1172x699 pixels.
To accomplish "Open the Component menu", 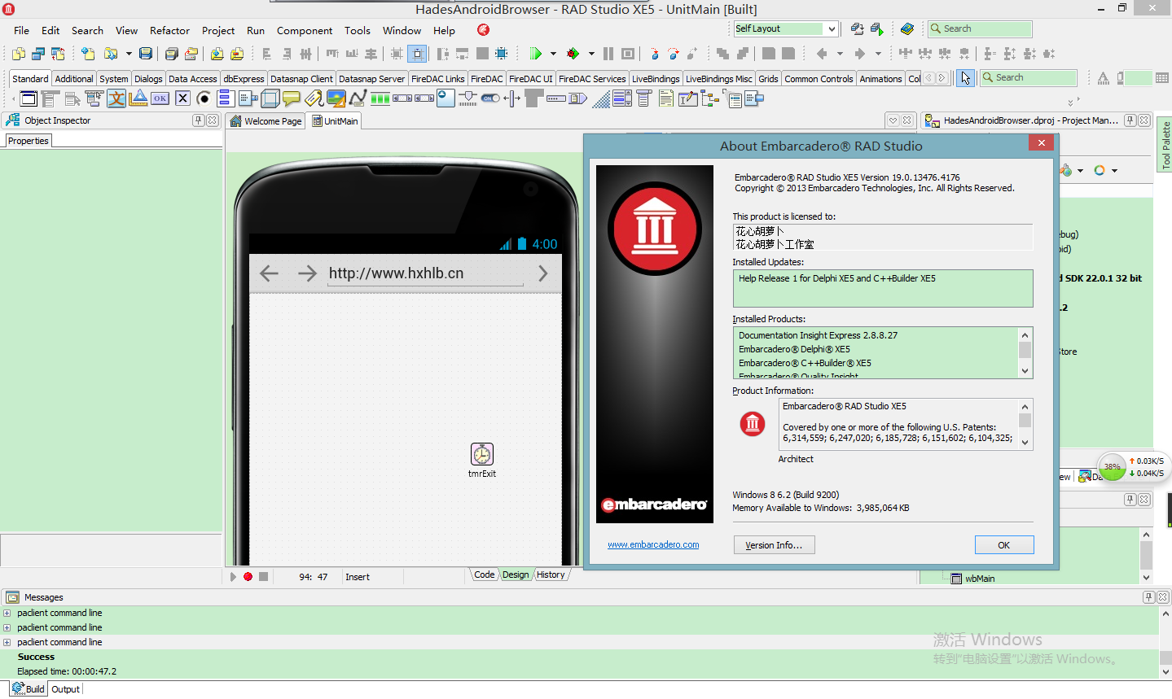I will (305, 30).
